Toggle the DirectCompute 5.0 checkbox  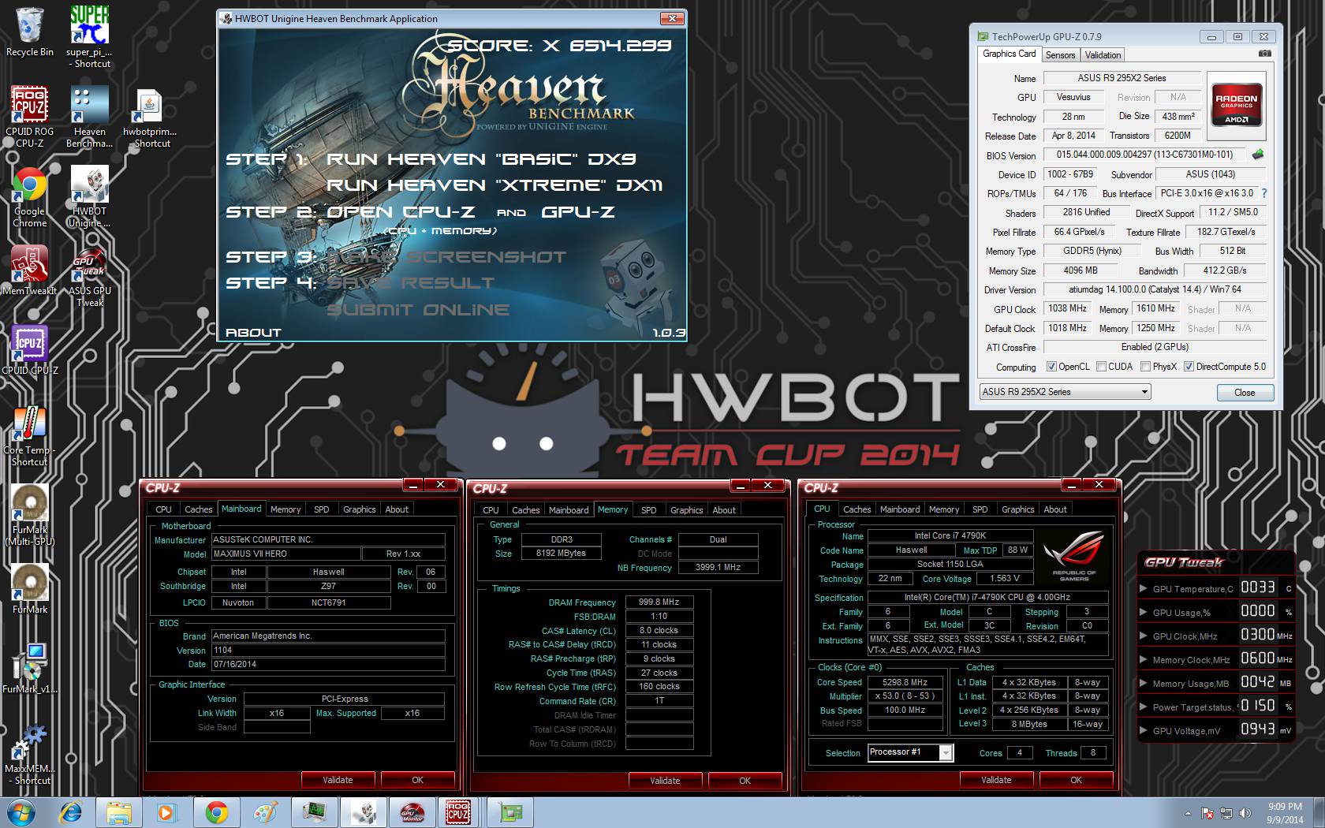pyautogui.click(x=1189, y=367)
